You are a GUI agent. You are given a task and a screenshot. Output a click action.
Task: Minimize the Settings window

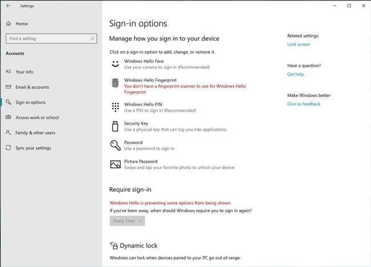[334, 6]
